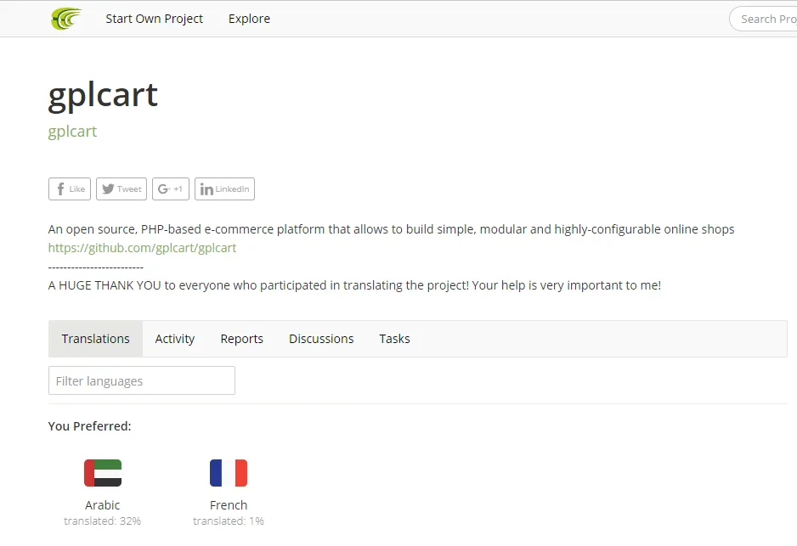Click the green gplcart owner link

(72, 132)
